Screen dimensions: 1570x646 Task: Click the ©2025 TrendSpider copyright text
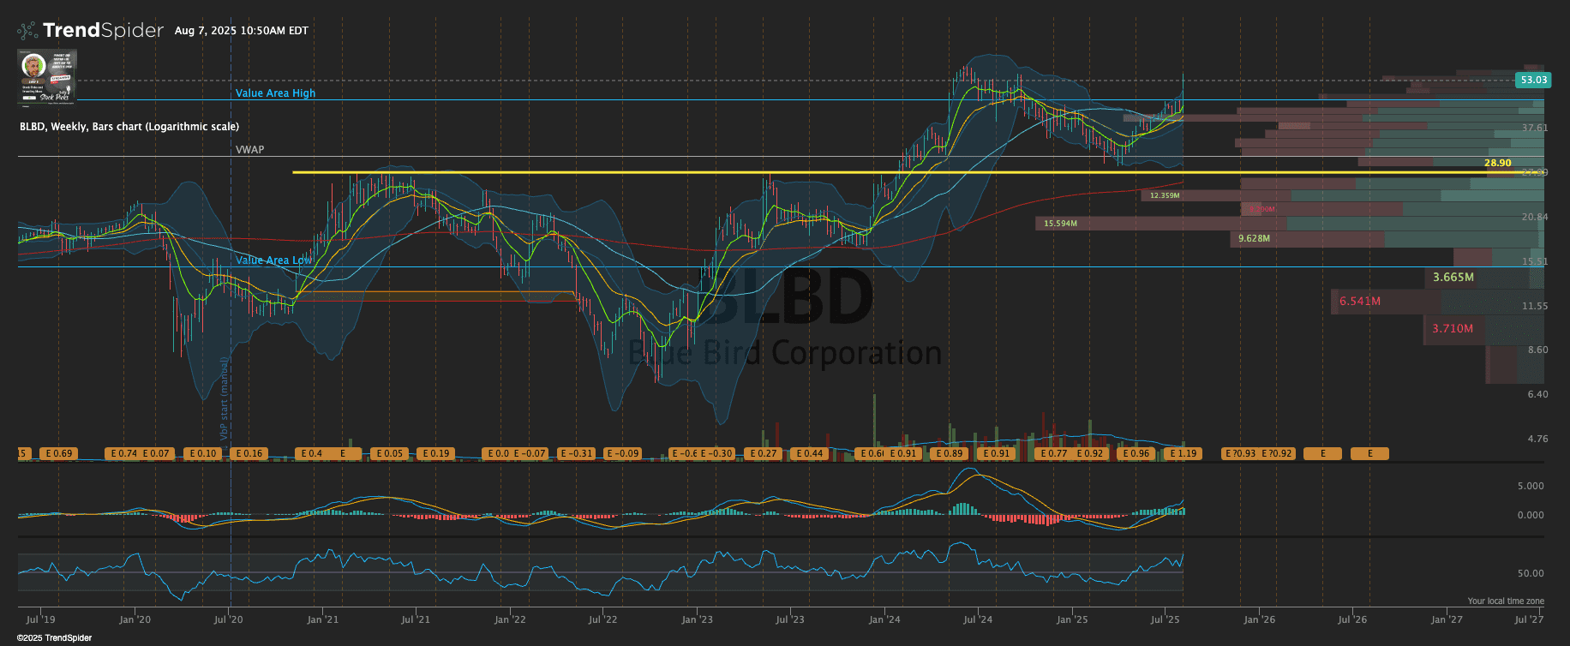[54, 638]
